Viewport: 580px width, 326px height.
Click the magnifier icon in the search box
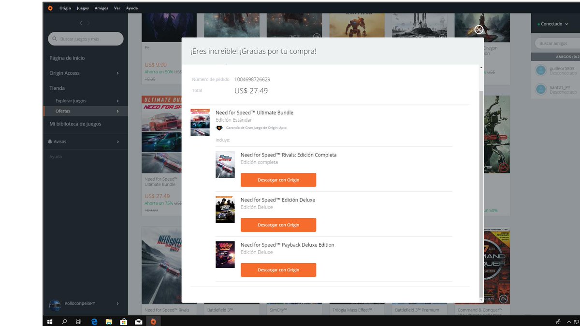click(55, 39)
